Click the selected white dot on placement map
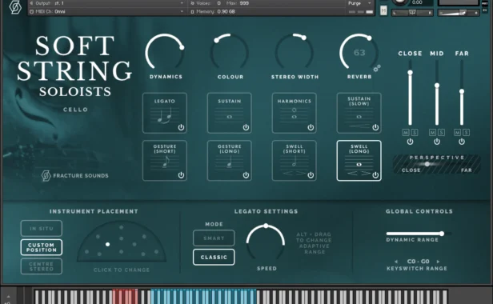Viewport: 493px width, 304px height. click(x=107, y=244)
